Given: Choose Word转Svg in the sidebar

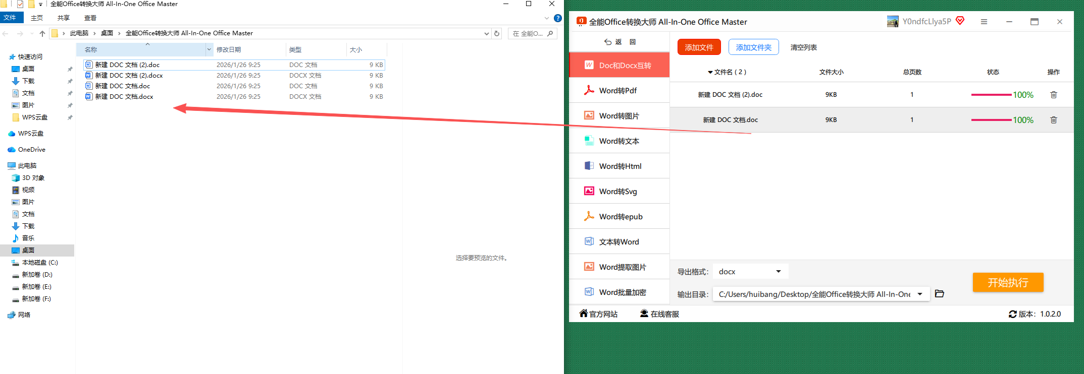Looking at the screenshot, I should tap(619, 192).
